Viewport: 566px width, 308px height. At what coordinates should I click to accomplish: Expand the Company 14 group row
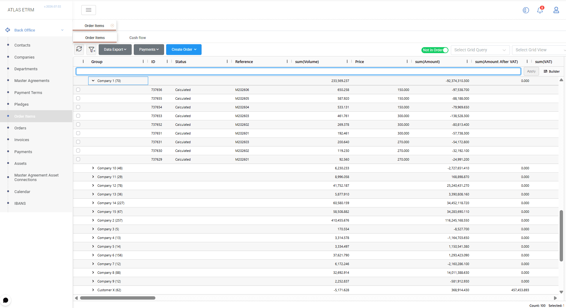[93, 203]
